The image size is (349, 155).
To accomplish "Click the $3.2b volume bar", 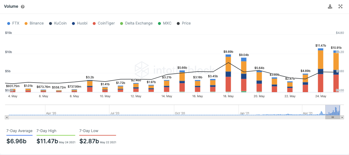I will point(90,86).
